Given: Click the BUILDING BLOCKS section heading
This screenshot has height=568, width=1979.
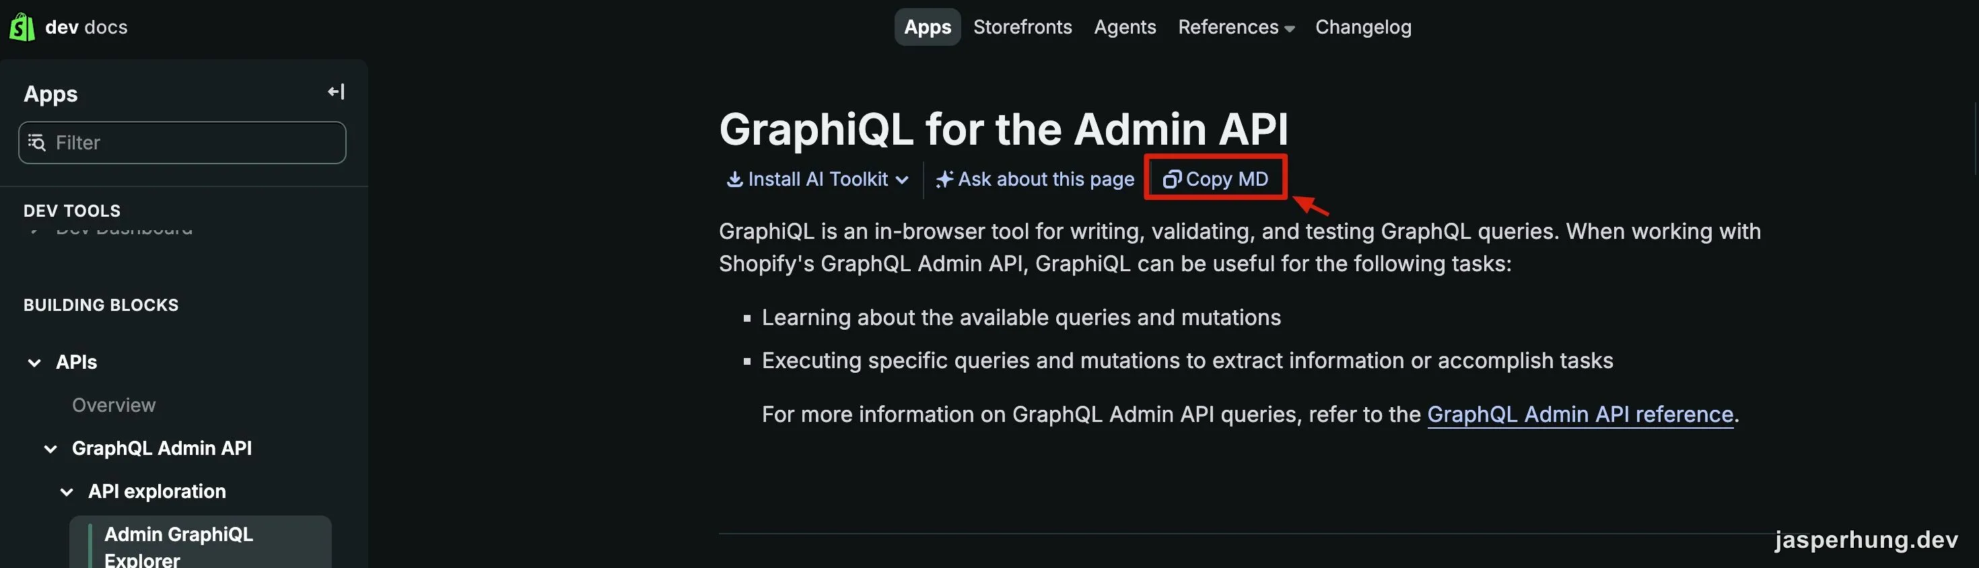Looking at the screenshot, I should pos(101,306).
